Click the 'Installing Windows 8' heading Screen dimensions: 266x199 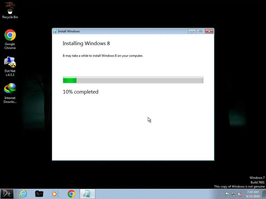coord(86,44)
